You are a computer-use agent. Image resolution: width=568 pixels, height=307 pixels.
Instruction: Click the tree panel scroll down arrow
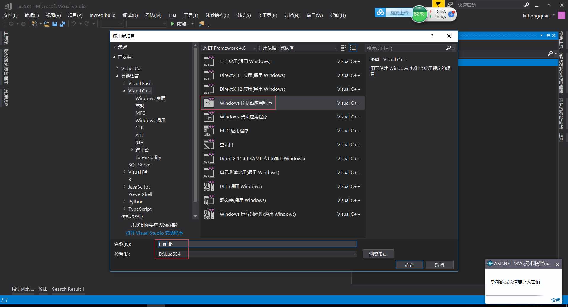coord(195,217)
